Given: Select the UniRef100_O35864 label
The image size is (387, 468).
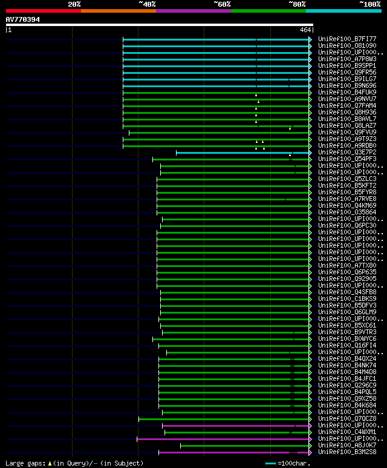Looking at the screenshot, I should (347, 213).
